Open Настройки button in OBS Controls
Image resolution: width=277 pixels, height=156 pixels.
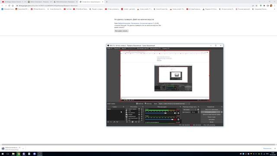212,120
